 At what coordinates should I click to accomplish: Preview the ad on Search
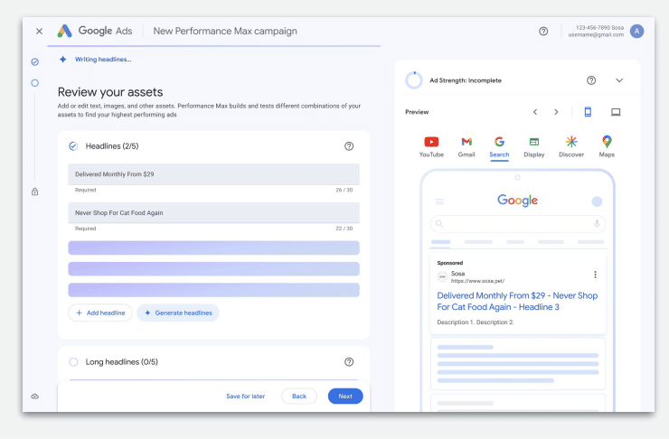499,146
